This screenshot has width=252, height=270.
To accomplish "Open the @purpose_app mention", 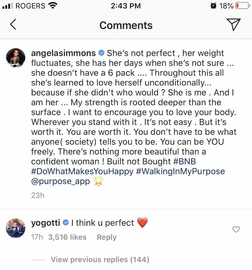I will point(60,182).
